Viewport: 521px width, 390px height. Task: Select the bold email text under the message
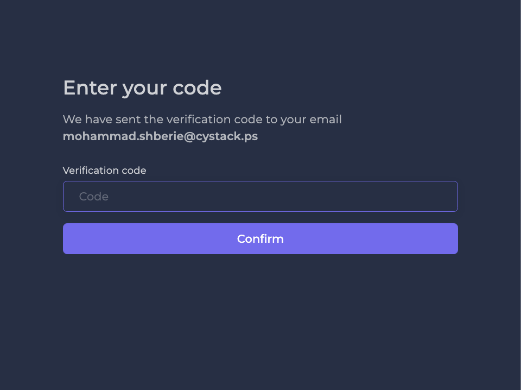[x=160, y=136]
